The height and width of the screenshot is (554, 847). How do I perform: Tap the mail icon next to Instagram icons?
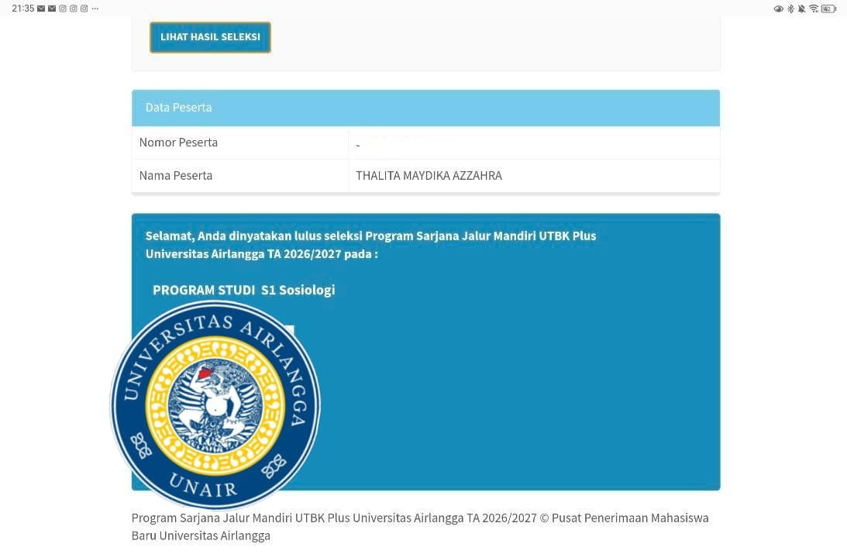pyautogui.click(x=52, y=9)
